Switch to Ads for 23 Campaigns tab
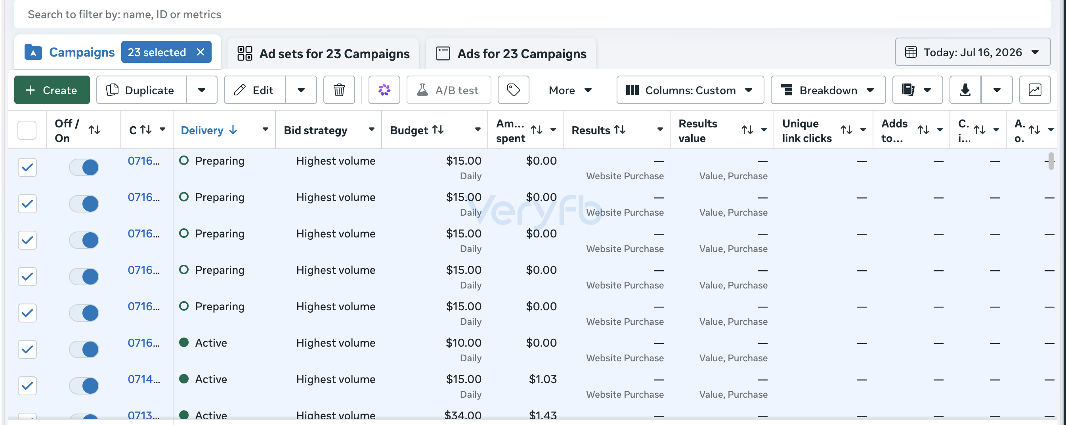 pyautogui.click(x=511, y=54)
